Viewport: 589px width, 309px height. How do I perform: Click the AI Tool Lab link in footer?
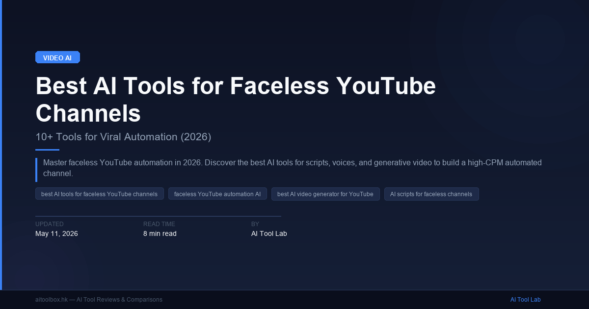(525, 300)
